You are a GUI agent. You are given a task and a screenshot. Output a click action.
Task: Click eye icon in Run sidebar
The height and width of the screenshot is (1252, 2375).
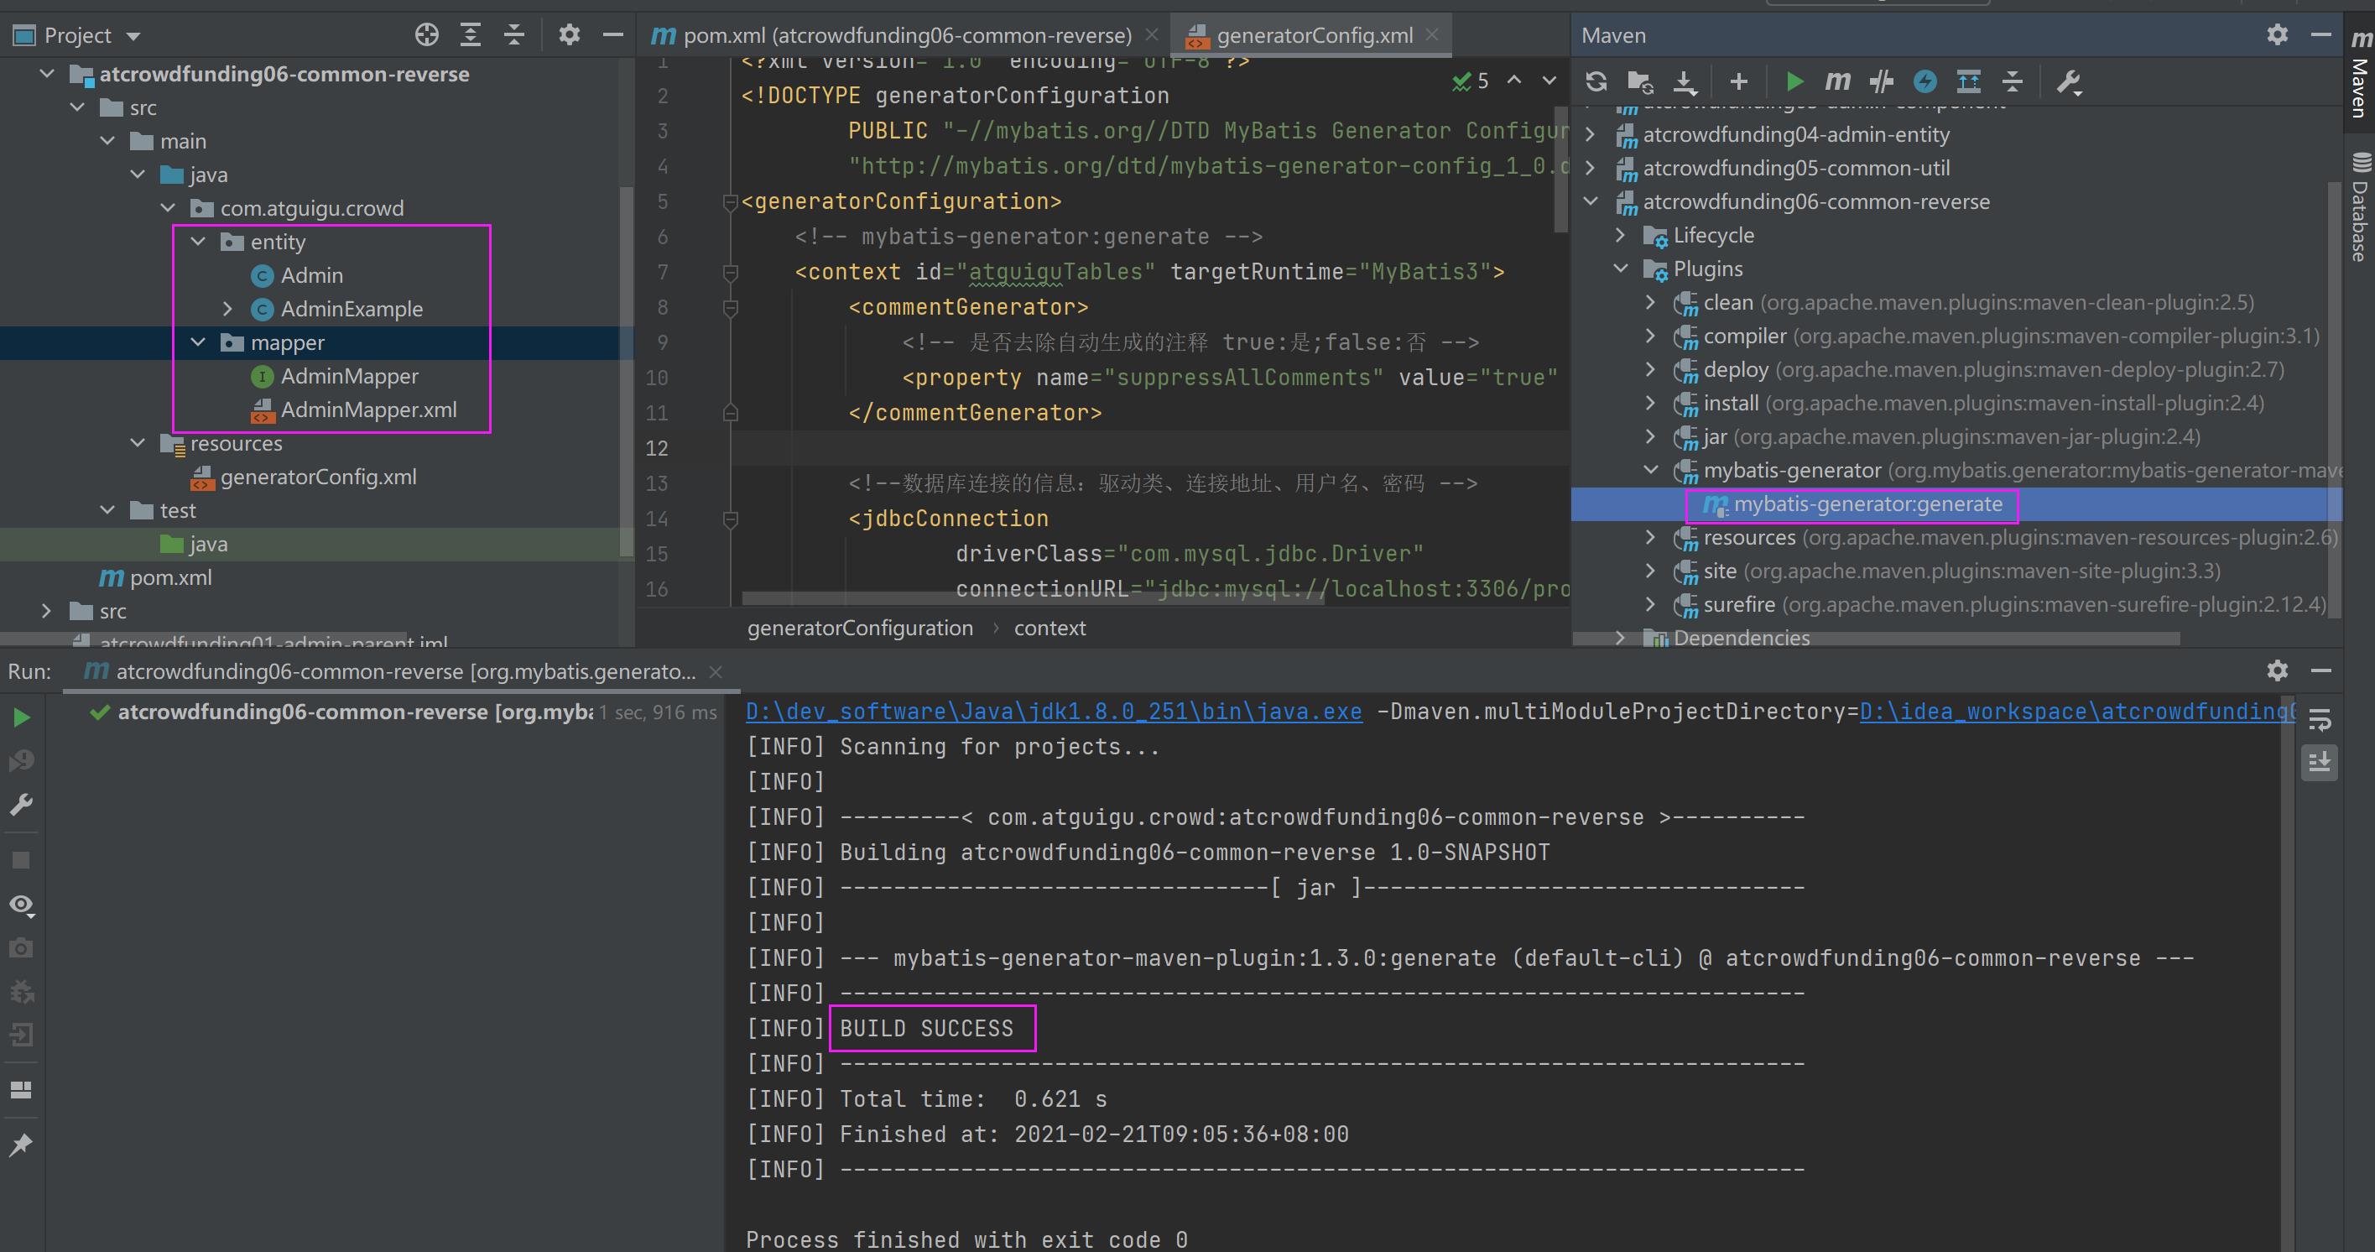coord(21,905)
